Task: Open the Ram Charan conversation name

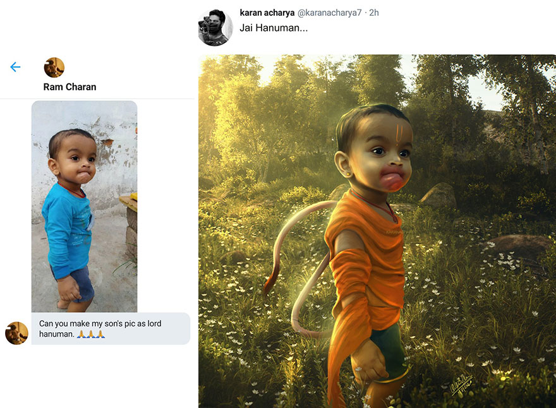Action: [69, 87]
